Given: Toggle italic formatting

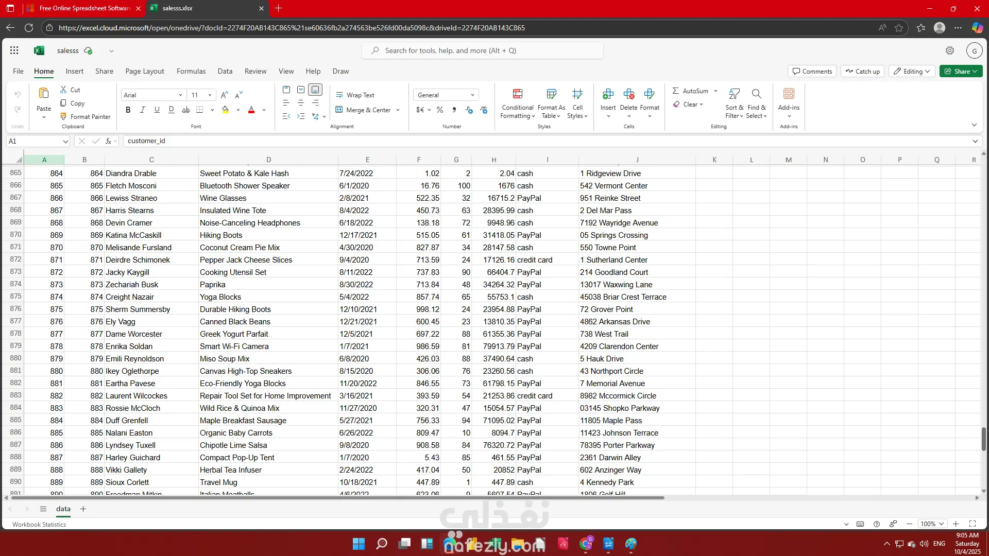Looking at the screenshot, I should [143, 110].
